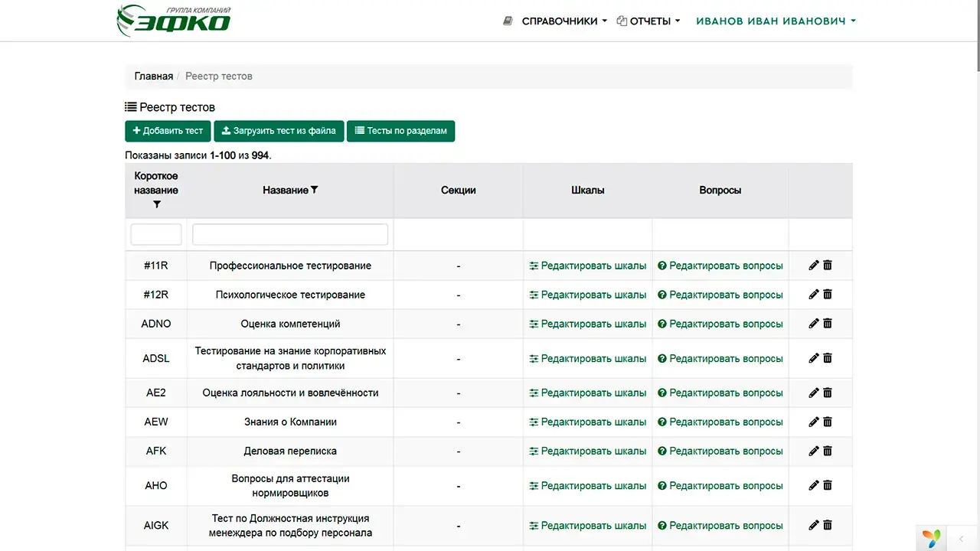This screenshot has height=551, width=980.
Task: Open the support chat widget icon bottom-right
Action: point(930,539)
